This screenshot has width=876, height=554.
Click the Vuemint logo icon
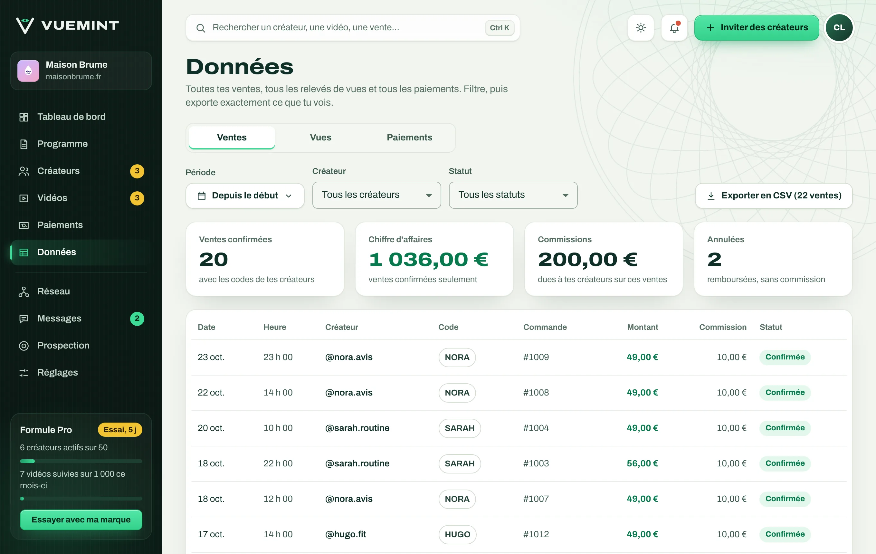[x=25, y=25]
